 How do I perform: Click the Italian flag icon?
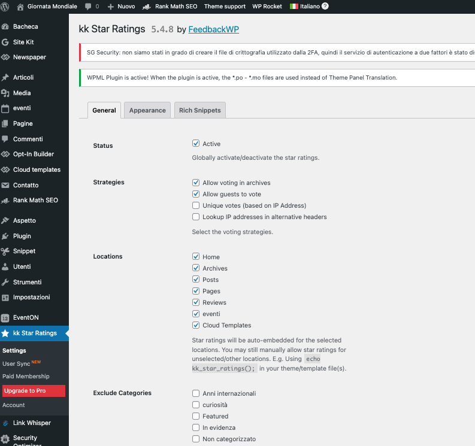coord(294,7)
